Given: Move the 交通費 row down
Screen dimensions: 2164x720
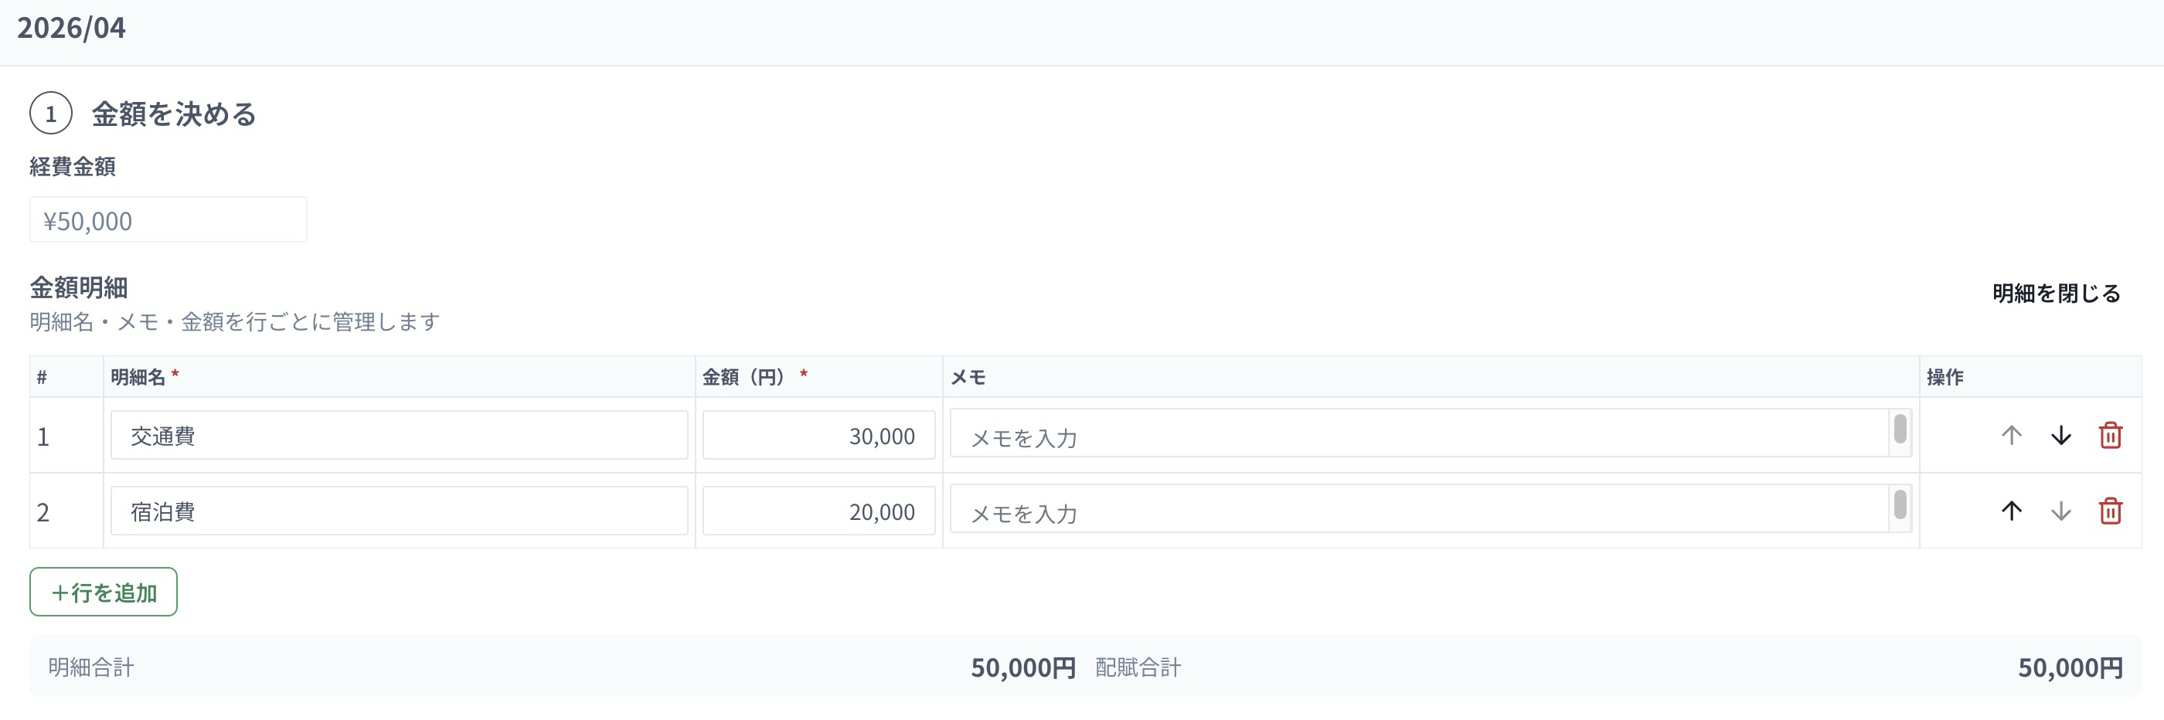Looking at the screenshot, I should pos(2060,435).
